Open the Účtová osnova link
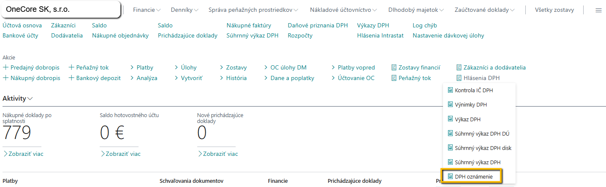 pos(22,26)
